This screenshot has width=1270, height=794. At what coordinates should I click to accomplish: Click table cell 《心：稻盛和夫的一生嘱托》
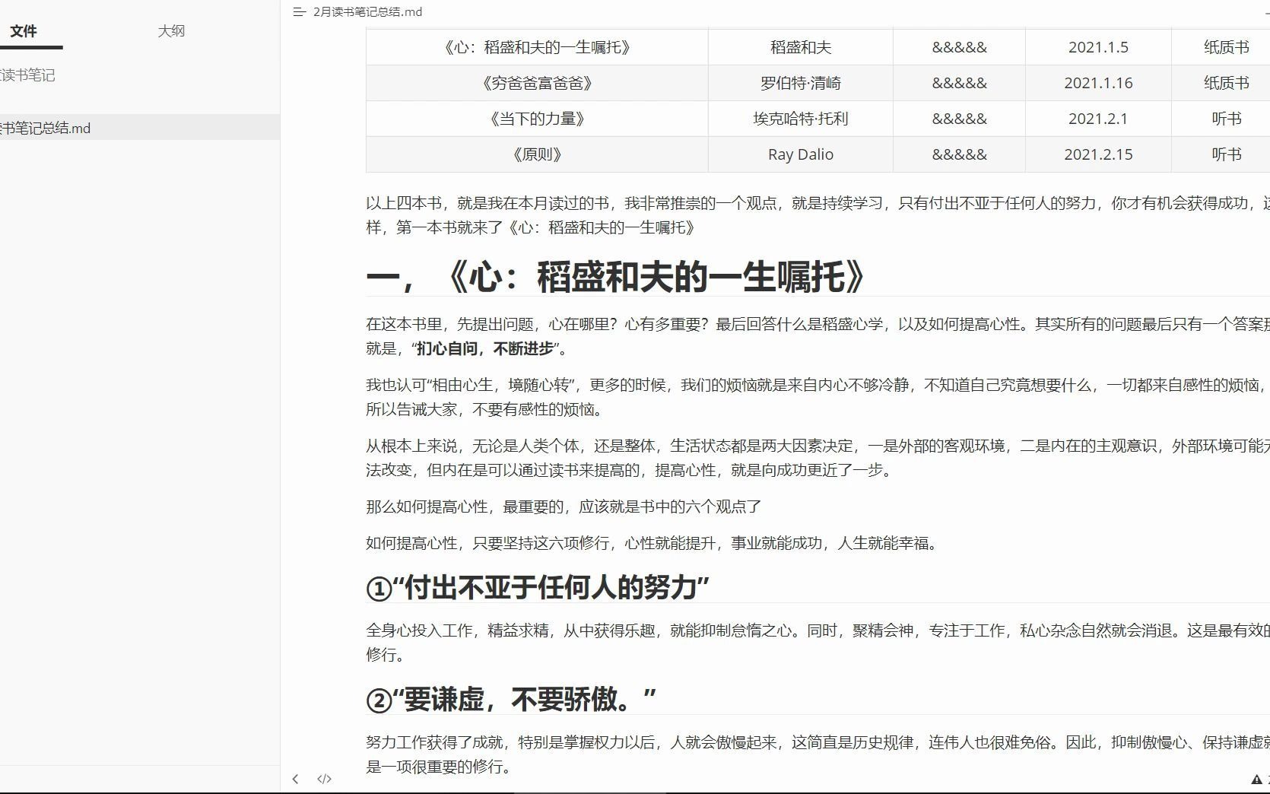pyautogui.click(x=537, y=47)
